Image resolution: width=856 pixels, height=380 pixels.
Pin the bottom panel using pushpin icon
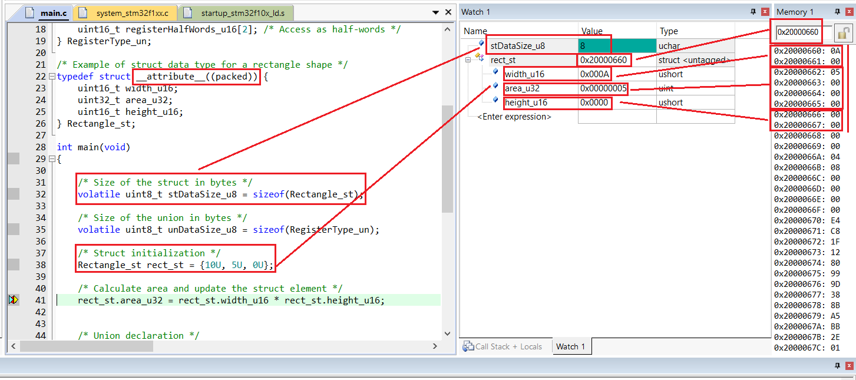pyautogui.click(x=837, y=366)
